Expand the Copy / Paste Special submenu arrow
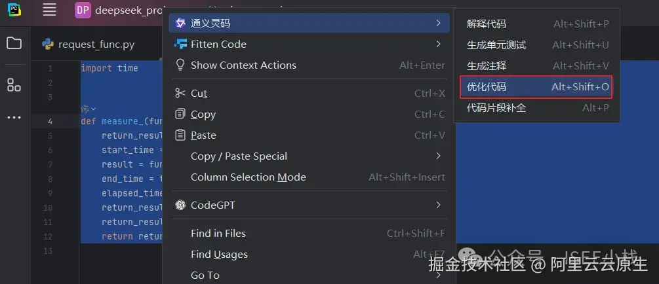The image size is (659, 284). (x=438, y=156)
